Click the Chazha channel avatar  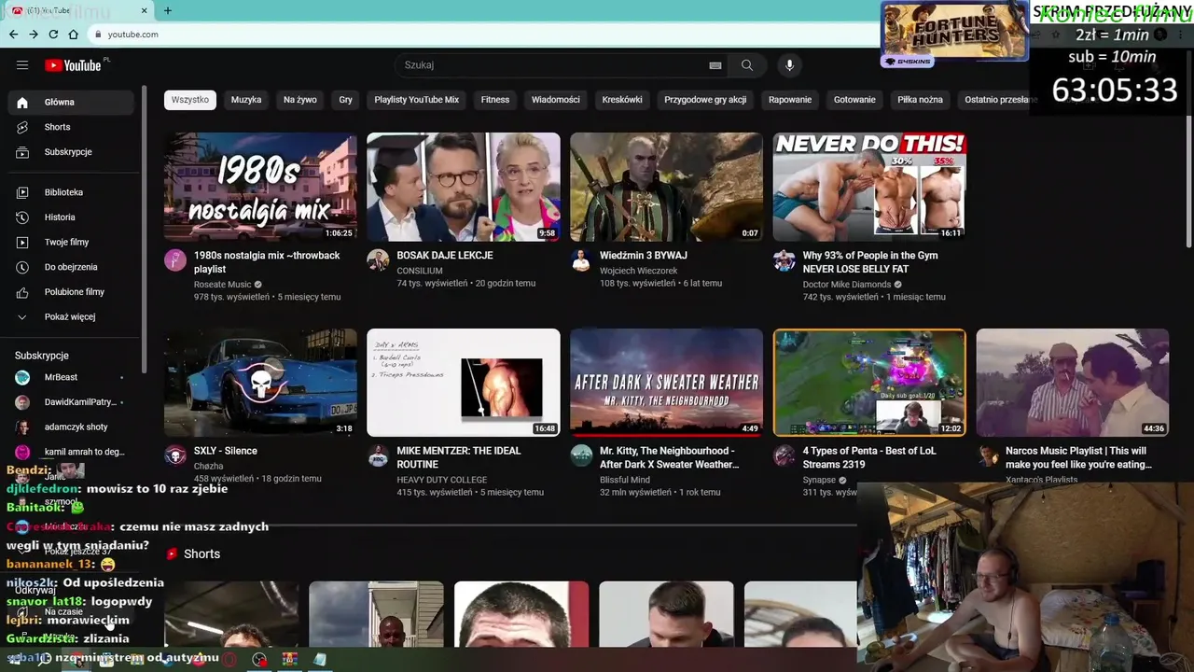[175, 455]
